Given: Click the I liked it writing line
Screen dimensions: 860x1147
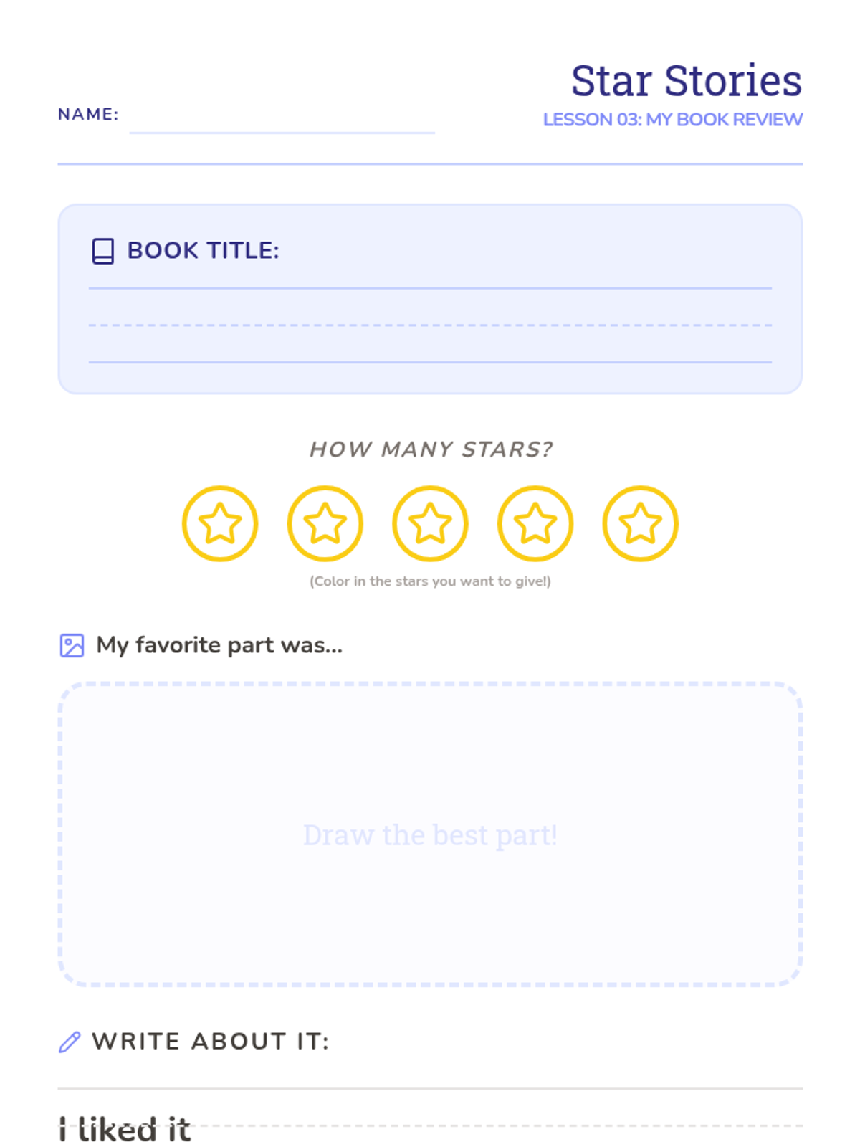Looking at the screenshot, I should [x=430, y=1125].
